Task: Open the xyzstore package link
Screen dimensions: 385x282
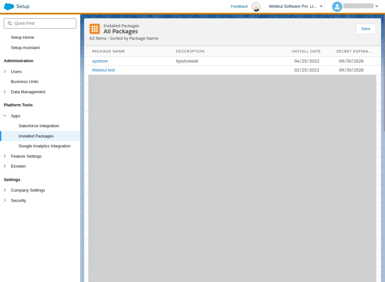Action: pyautogui.click(x=100, y=61)
